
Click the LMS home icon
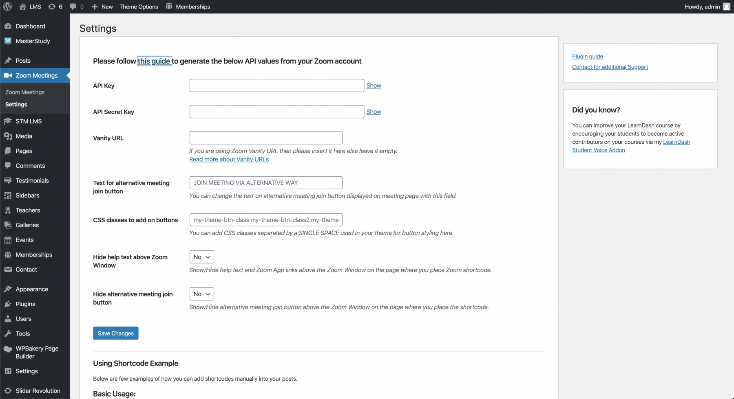click(23, 7)
